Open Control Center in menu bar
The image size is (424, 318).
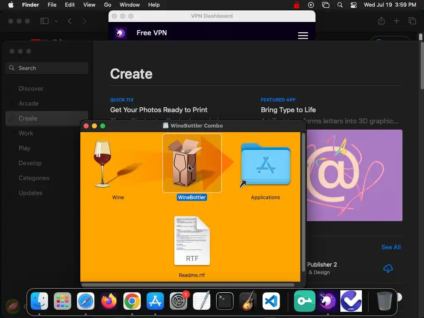pos(354,5)
